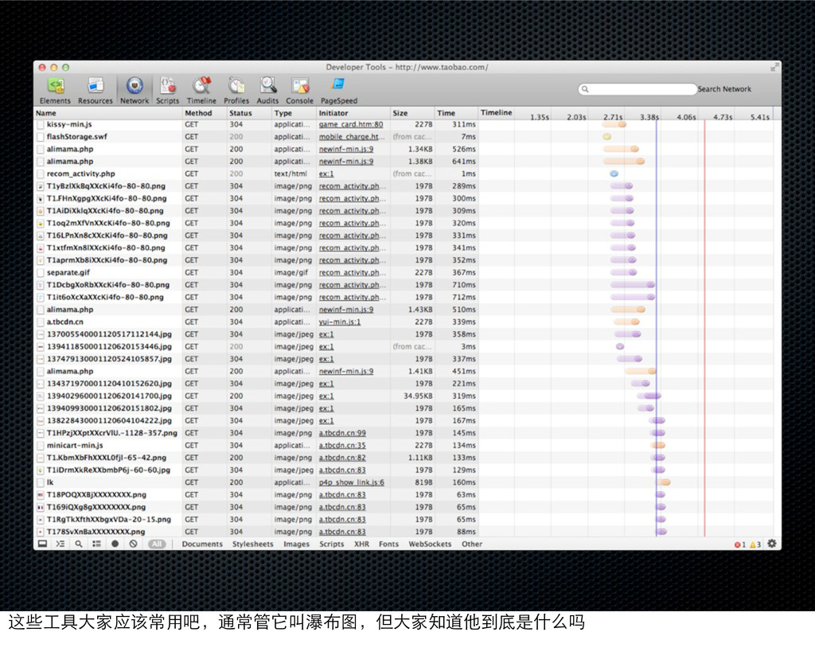Open the Elements panel

pyautogui.click(x=55, y=90)
